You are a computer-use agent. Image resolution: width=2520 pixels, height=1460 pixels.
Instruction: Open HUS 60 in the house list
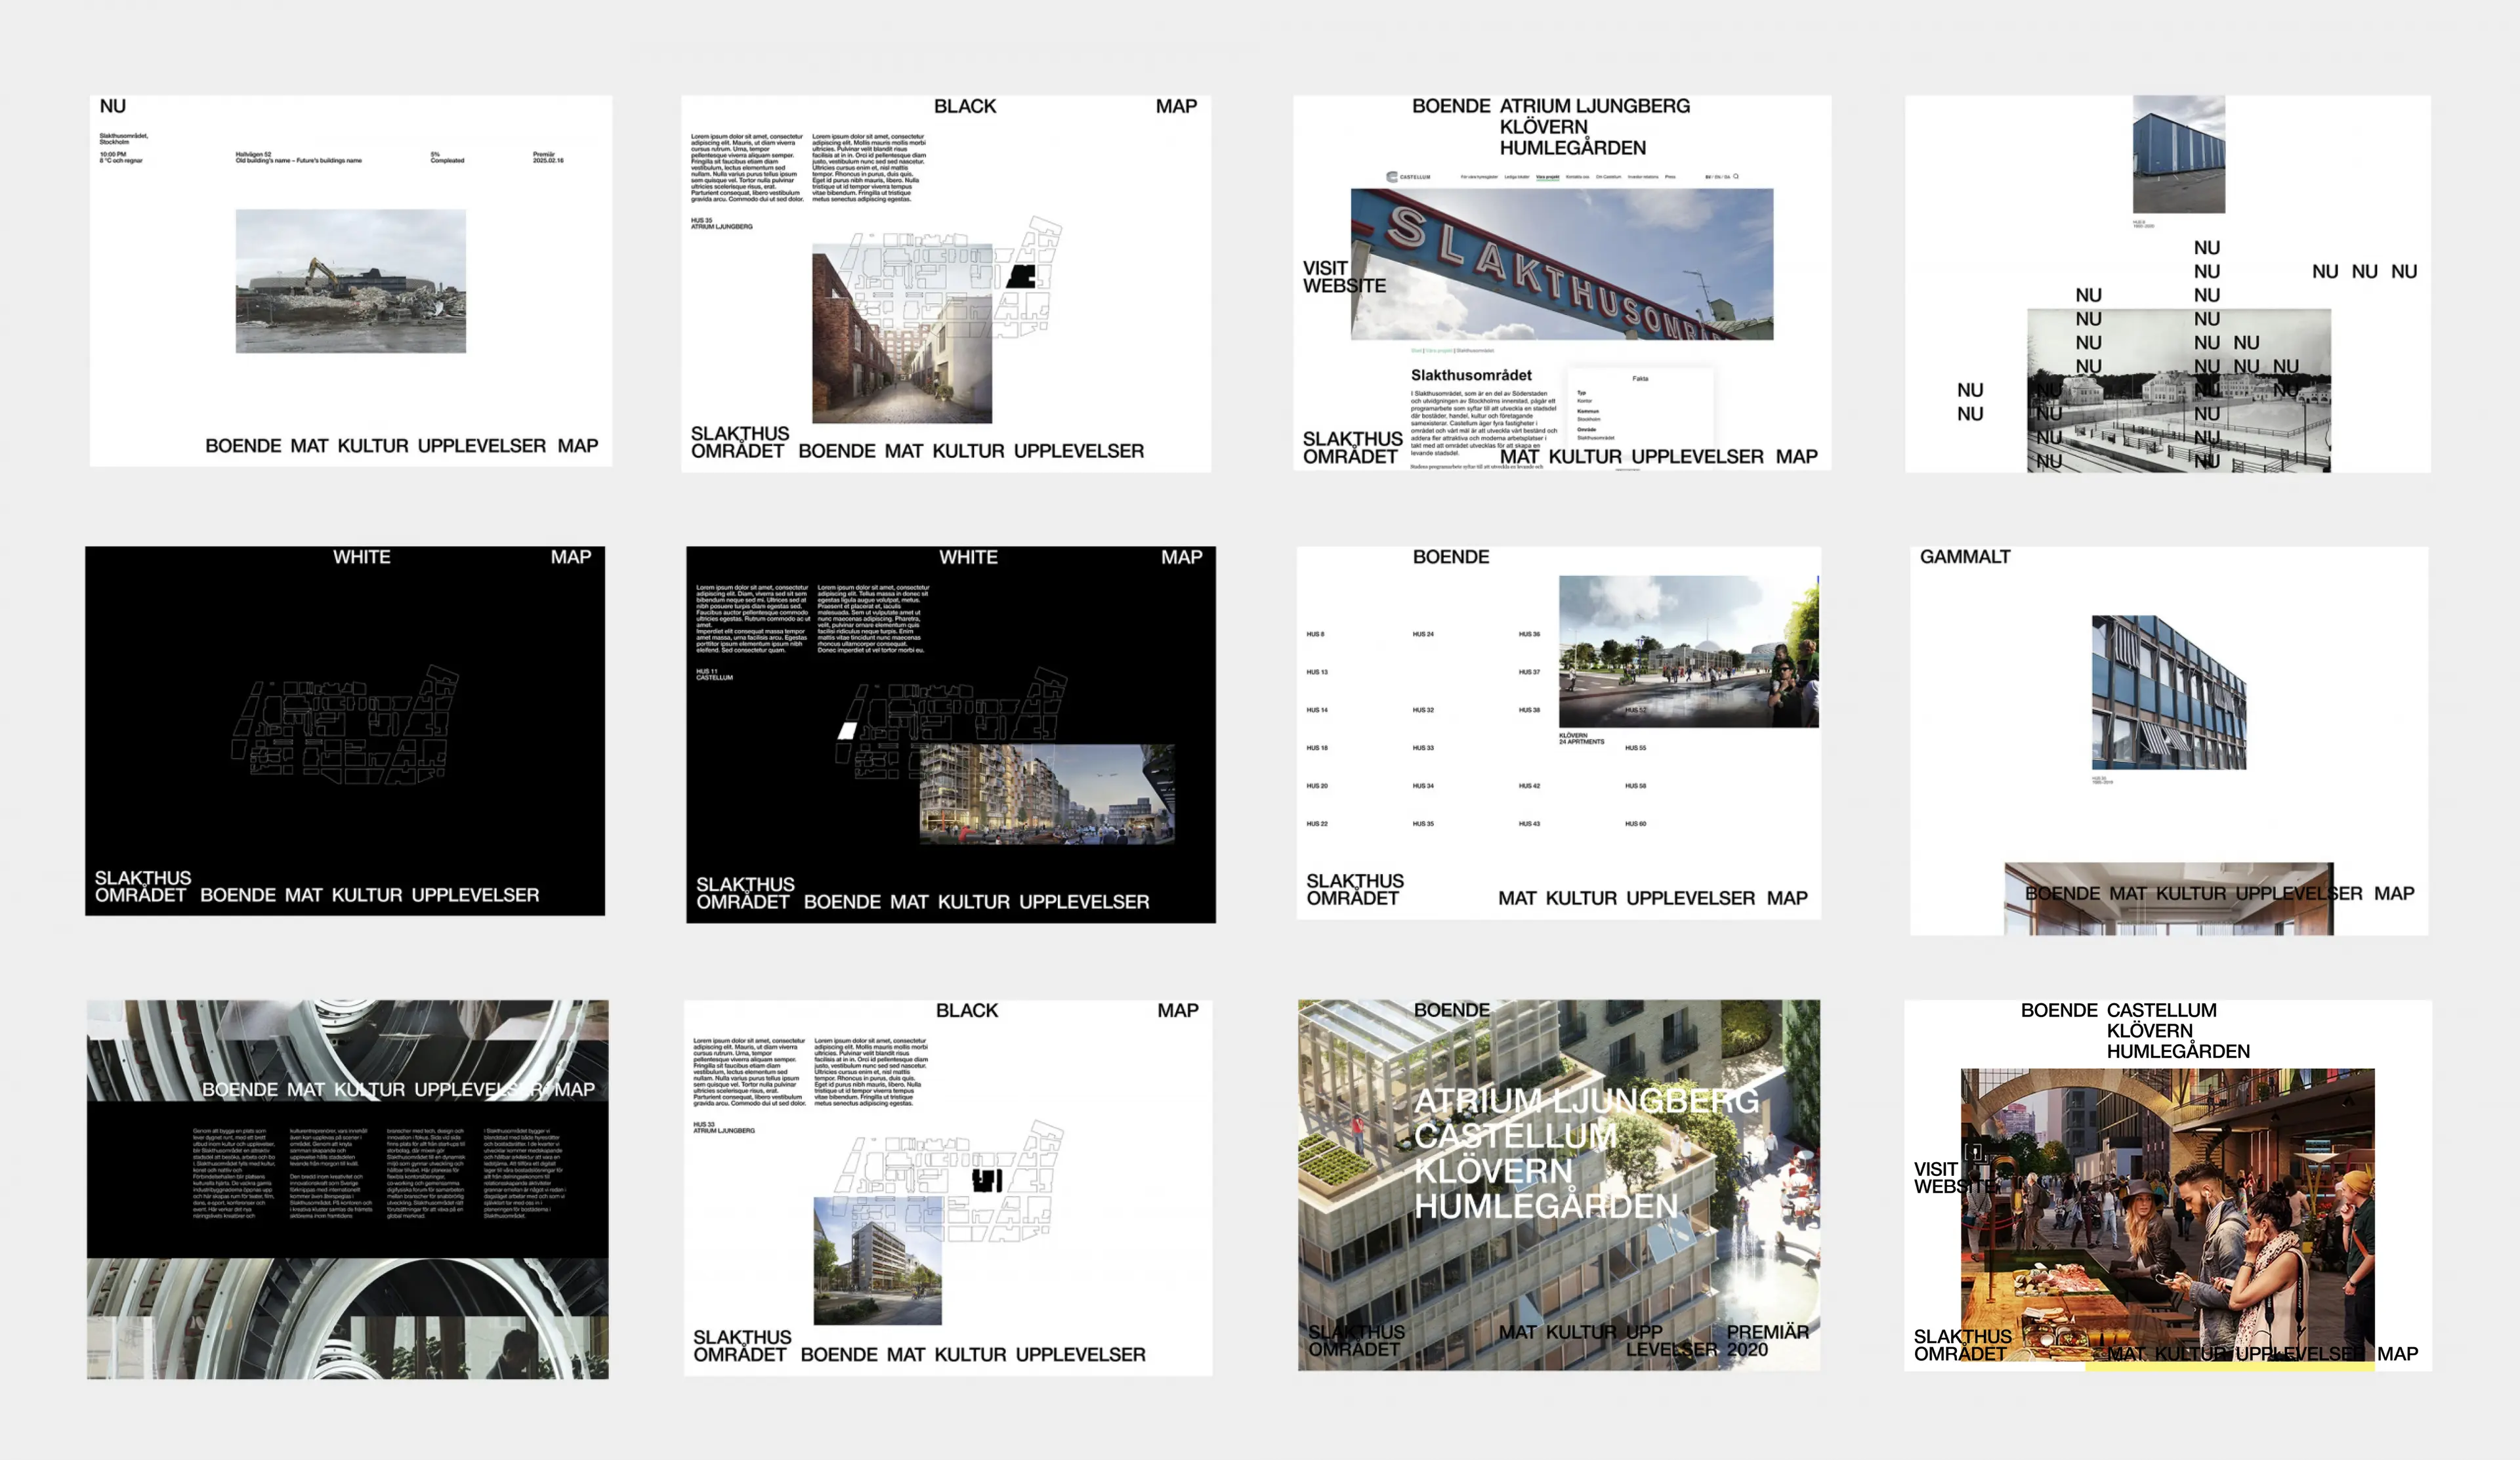[x=1635, y=824]
